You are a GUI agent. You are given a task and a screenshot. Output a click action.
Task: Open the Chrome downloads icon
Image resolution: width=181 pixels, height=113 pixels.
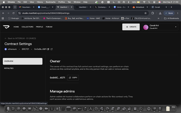160,13
